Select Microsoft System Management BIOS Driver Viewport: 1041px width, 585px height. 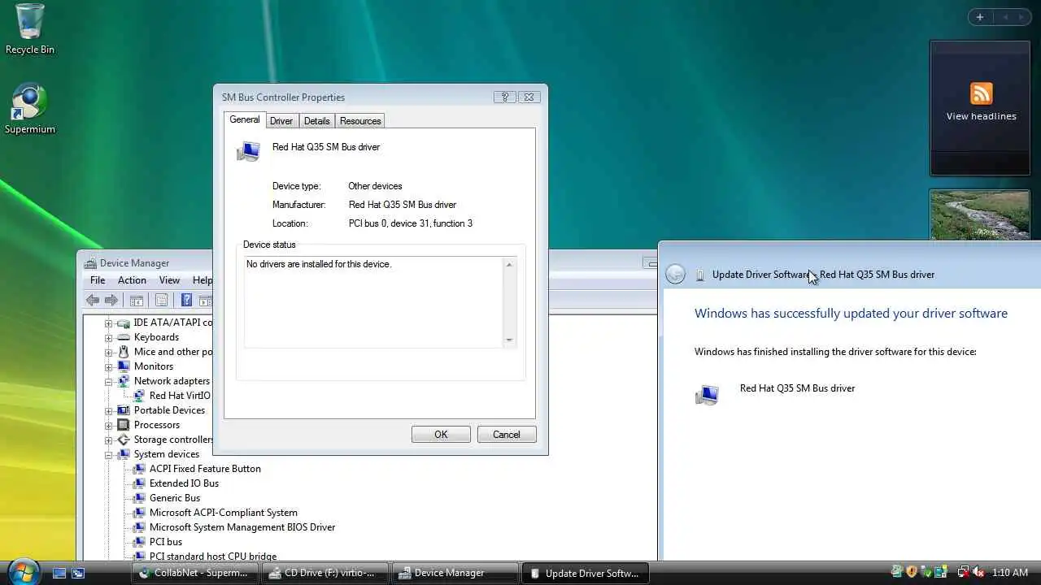point(242,527)
